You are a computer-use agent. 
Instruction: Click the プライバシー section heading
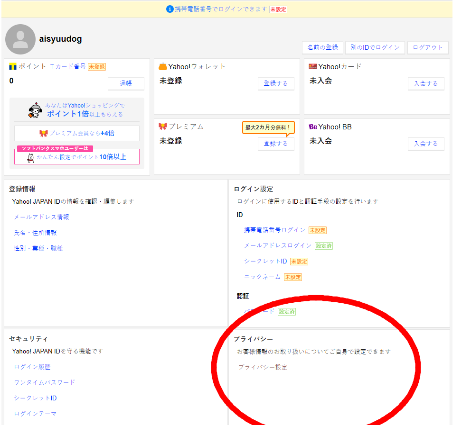click(254, 339)
